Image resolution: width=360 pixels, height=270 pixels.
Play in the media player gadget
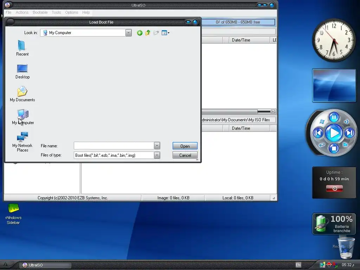(x=334, y=133)
